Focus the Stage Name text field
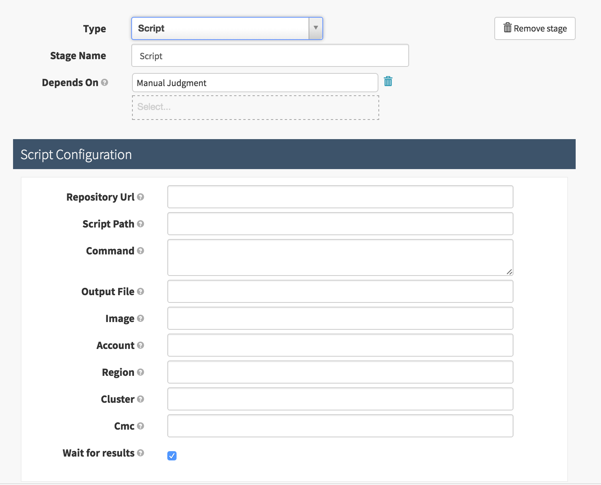The width and height of the screenshot is (601, 485). (x=270, y=56)
